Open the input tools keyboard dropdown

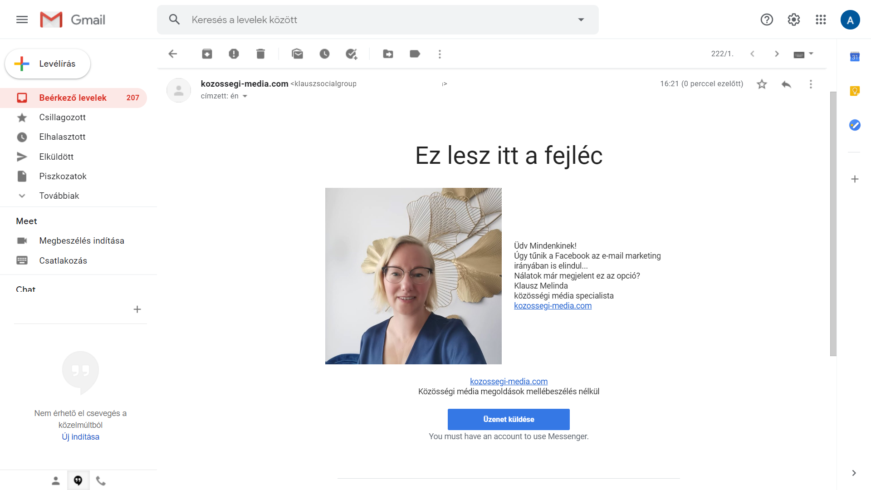point(803,54)
